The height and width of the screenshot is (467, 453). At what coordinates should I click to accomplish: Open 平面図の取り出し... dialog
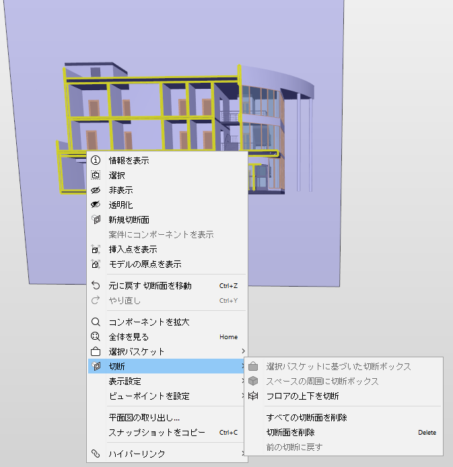[168, 417]
